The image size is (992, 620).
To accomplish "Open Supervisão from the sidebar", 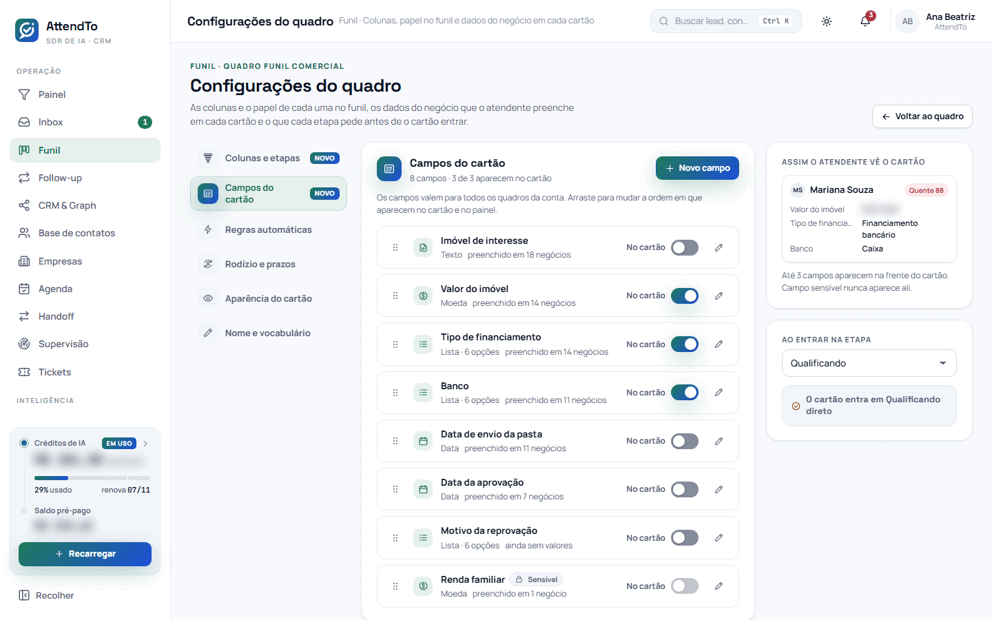I will click(x=85, y=344).
